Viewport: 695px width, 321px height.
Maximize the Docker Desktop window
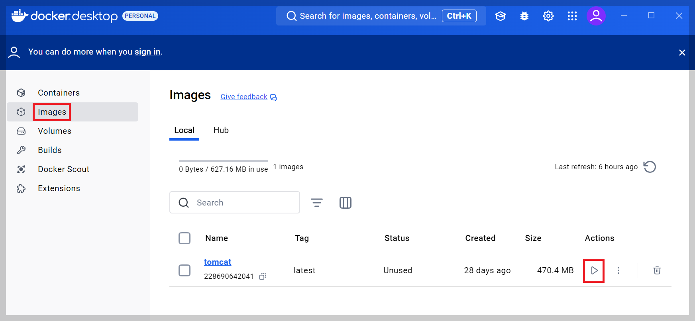[651, 16]
